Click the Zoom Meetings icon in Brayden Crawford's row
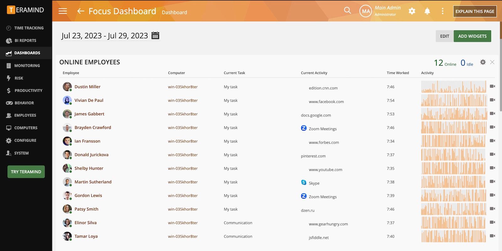This screenshot has width=502, height=251. 304,128
